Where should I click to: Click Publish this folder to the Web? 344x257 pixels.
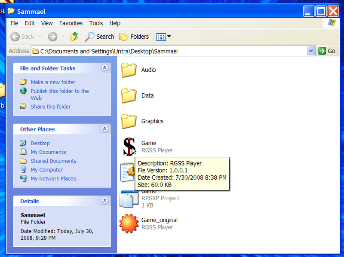(60, 94)
